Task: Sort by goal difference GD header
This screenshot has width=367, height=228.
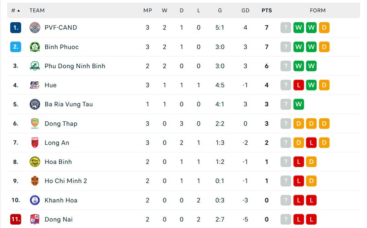Action: click(x=245, y=10)
